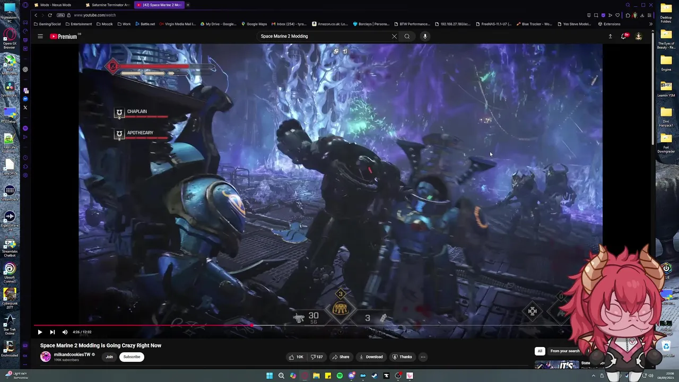Open Opera easy setup menu icon
679x382 pixels.
point(649,15)
